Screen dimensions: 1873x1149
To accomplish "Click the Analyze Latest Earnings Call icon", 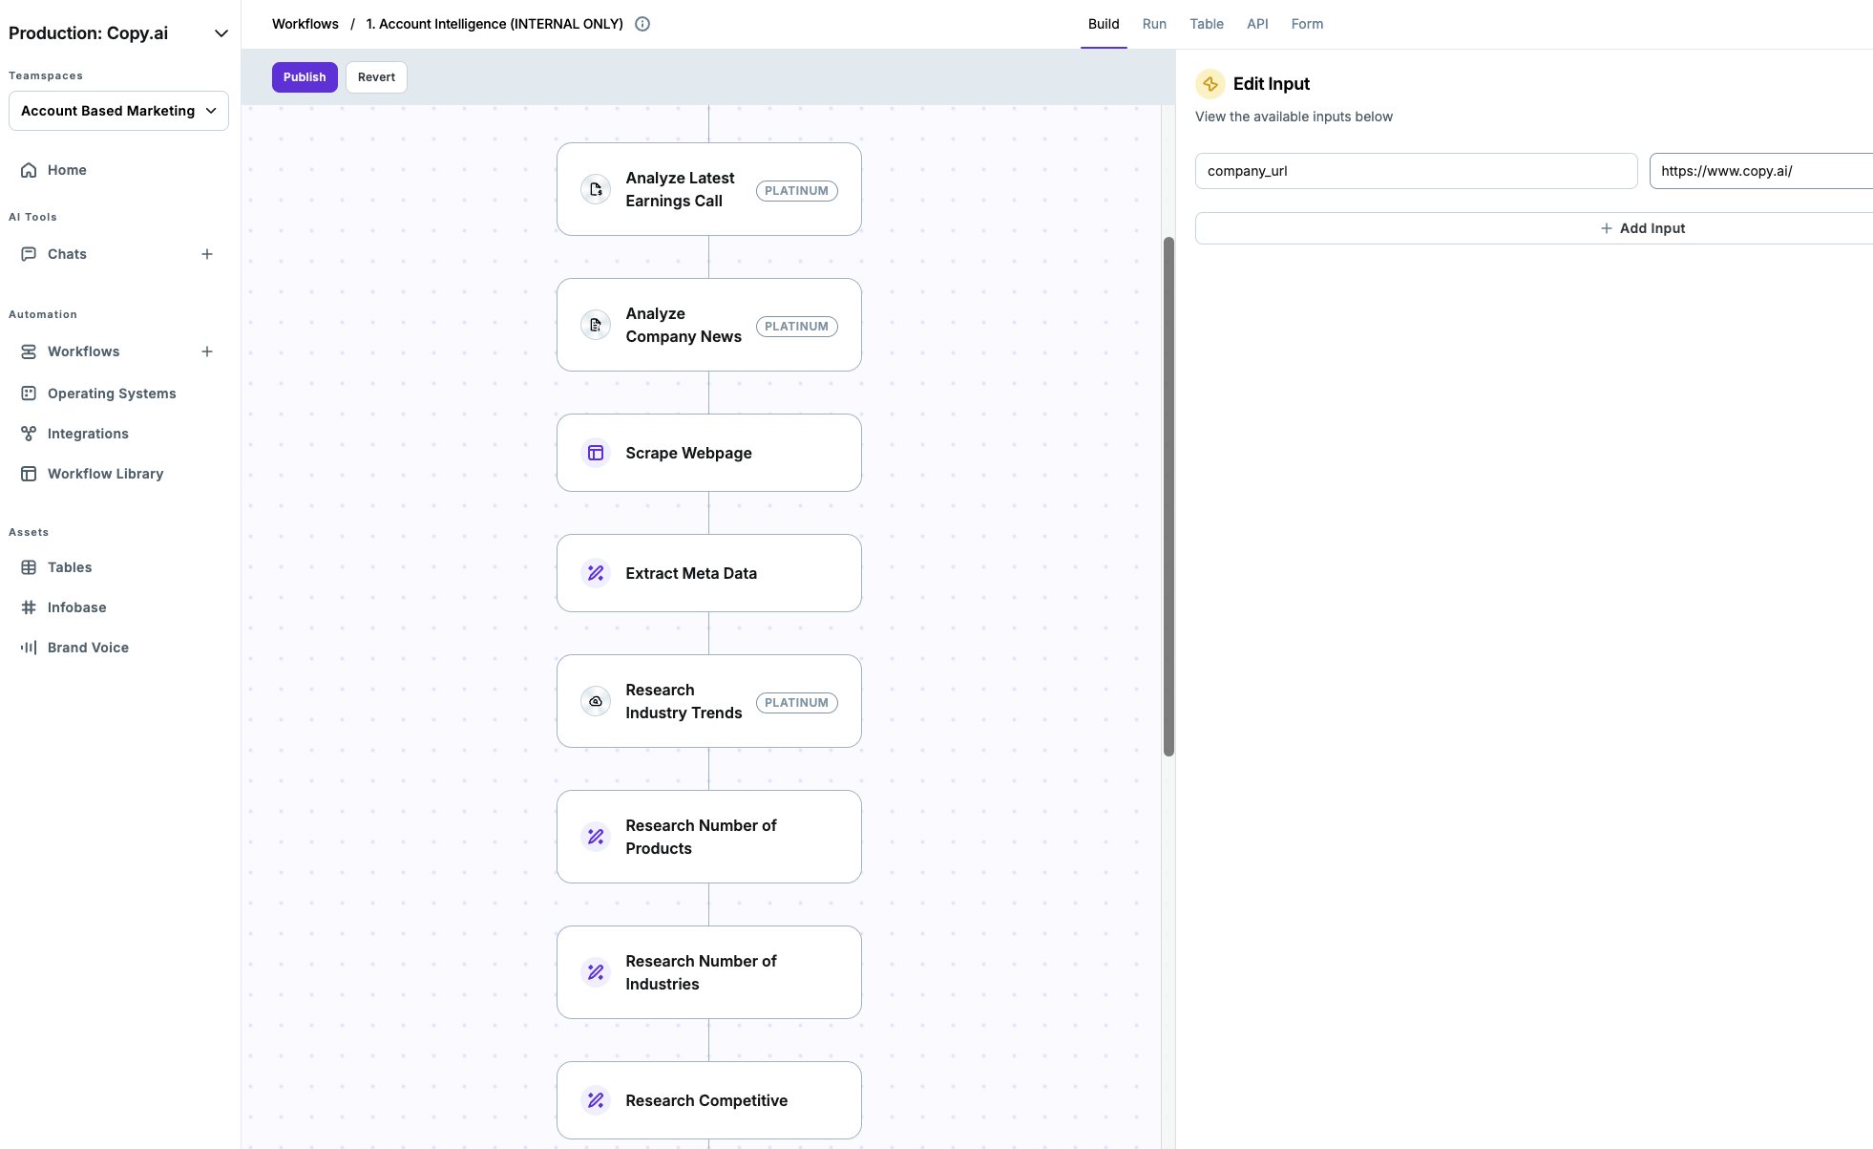I will pyautogui.click(x=596, y=189).
